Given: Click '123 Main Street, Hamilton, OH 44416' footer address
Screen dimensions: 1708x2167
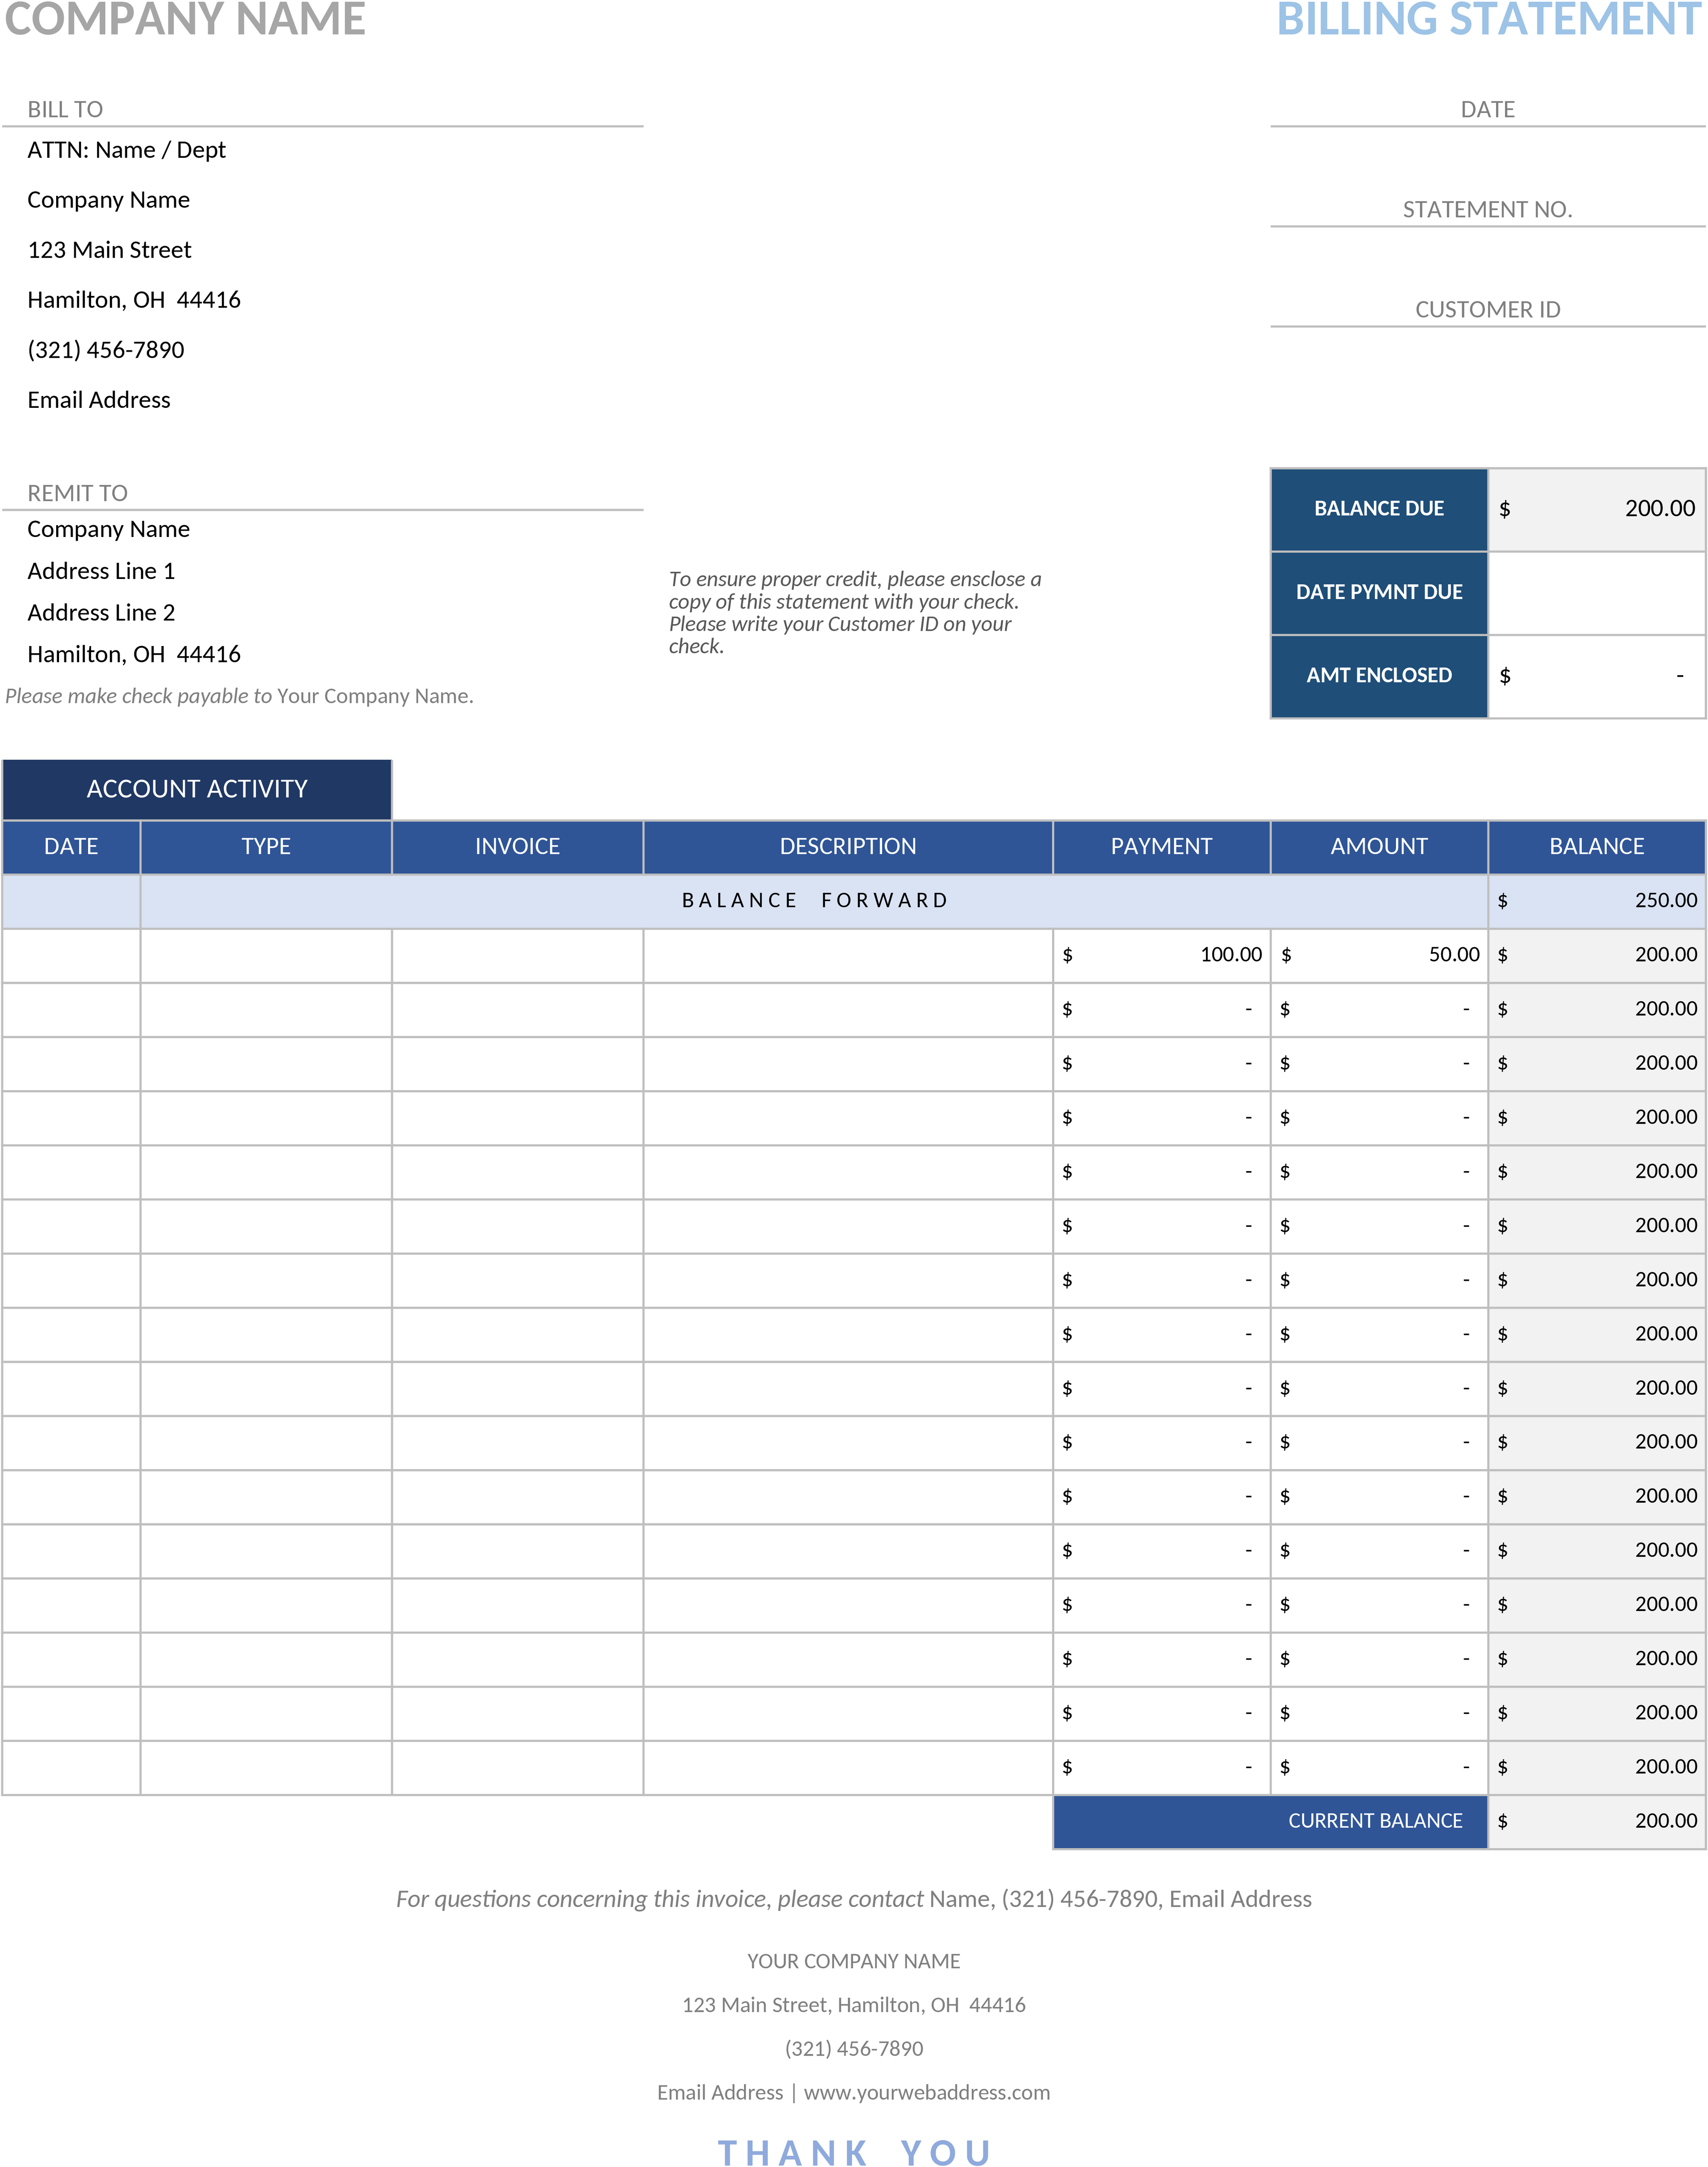Looking at the screenshot, I should click(854, 2005).
